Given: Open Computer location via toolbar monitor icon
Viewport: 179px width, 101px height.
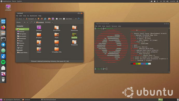Looking at the screenshot, I should [x=53, y=19].
